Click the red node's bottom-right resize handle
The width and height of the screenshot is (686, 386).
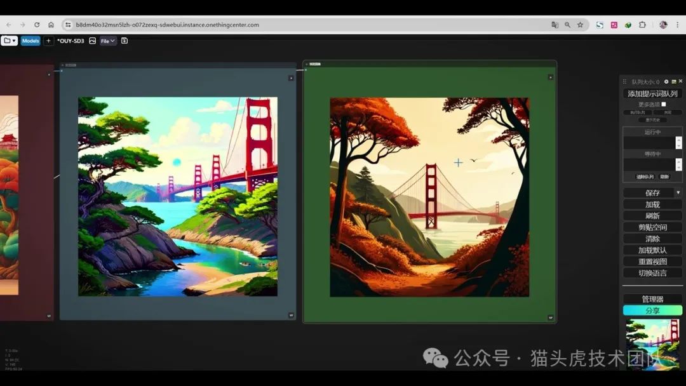tap(49, 316)
